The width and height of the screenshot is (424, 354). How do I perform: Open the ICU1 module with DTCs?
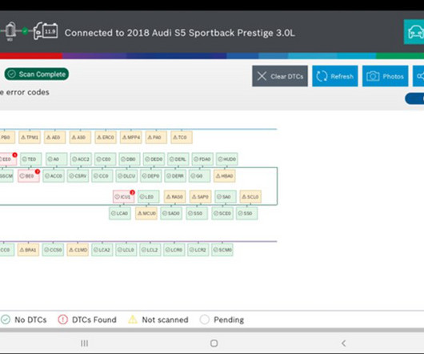click(123, 197)
